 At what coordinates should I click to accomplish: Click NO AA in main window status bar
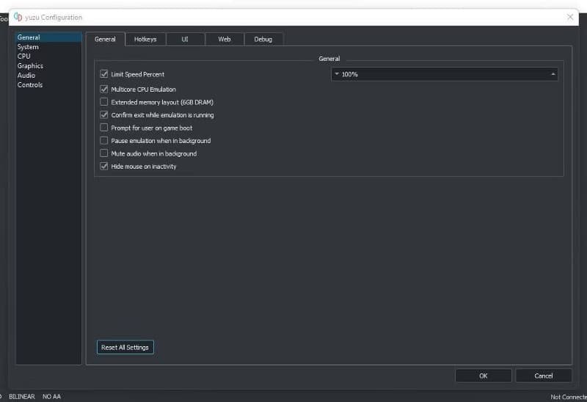click(51, 397)
